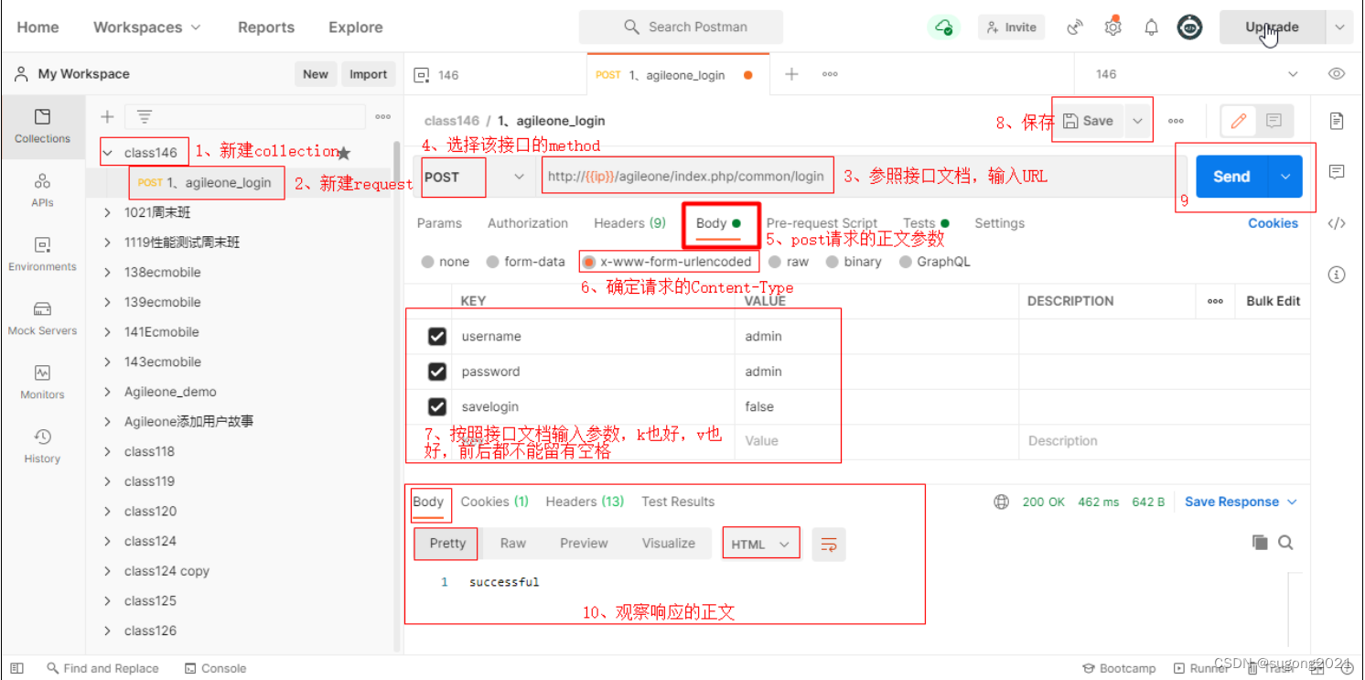Screen dimensions: 1365x680
Task: Copy the response body with copy icon
Action: (1260, 543)
